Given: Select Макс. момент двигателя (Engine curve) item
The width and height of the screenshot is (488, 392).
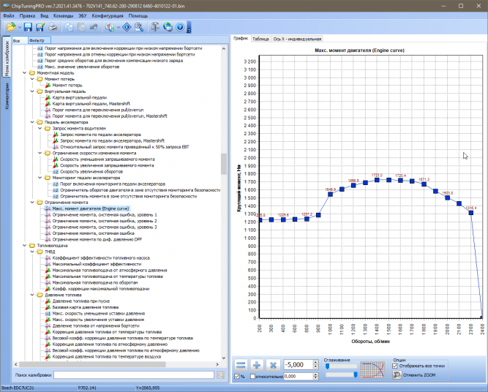Looking at the screenshot, I should (x=91, y=208).
